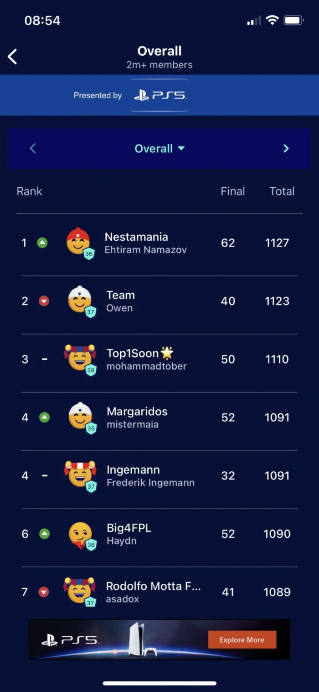
Task: Tap the Total column header
Action: 282,191
